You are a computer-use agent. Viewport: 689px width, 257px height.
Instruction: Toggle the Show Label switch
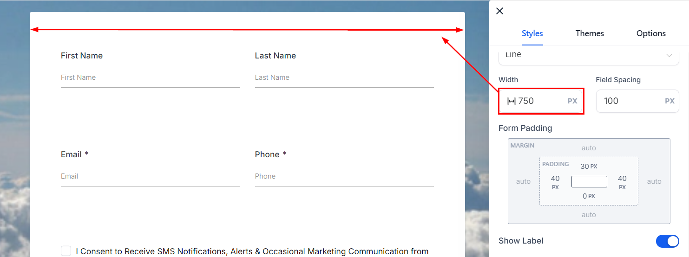tap(667, 241)
